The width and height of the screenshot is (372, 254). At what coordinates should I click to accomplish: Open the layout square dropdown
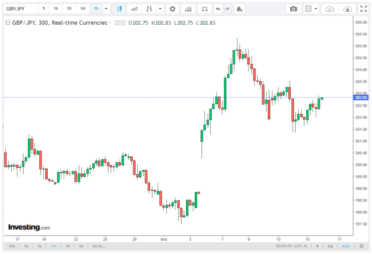pos(311,9)
